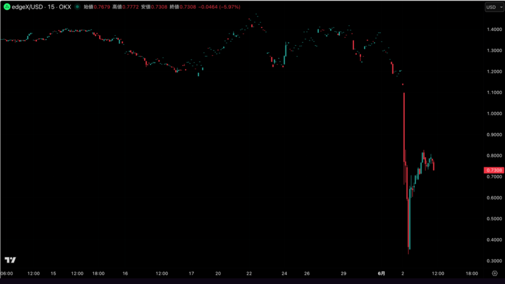The image size is (505, 284).
Task: Click the −0.0464 (−5.97%) change value
Action: (220, 7)
